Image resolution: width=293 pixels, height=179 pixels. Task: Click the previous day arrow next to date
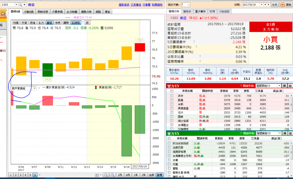265,4
